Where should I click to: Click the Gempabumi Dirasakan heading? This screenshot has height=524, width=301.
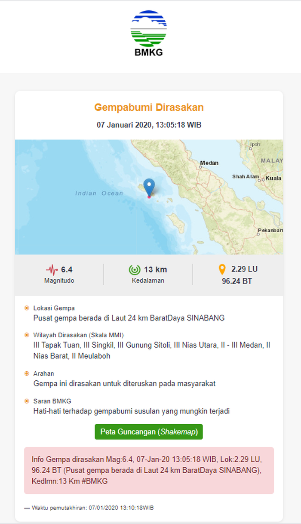149,107
